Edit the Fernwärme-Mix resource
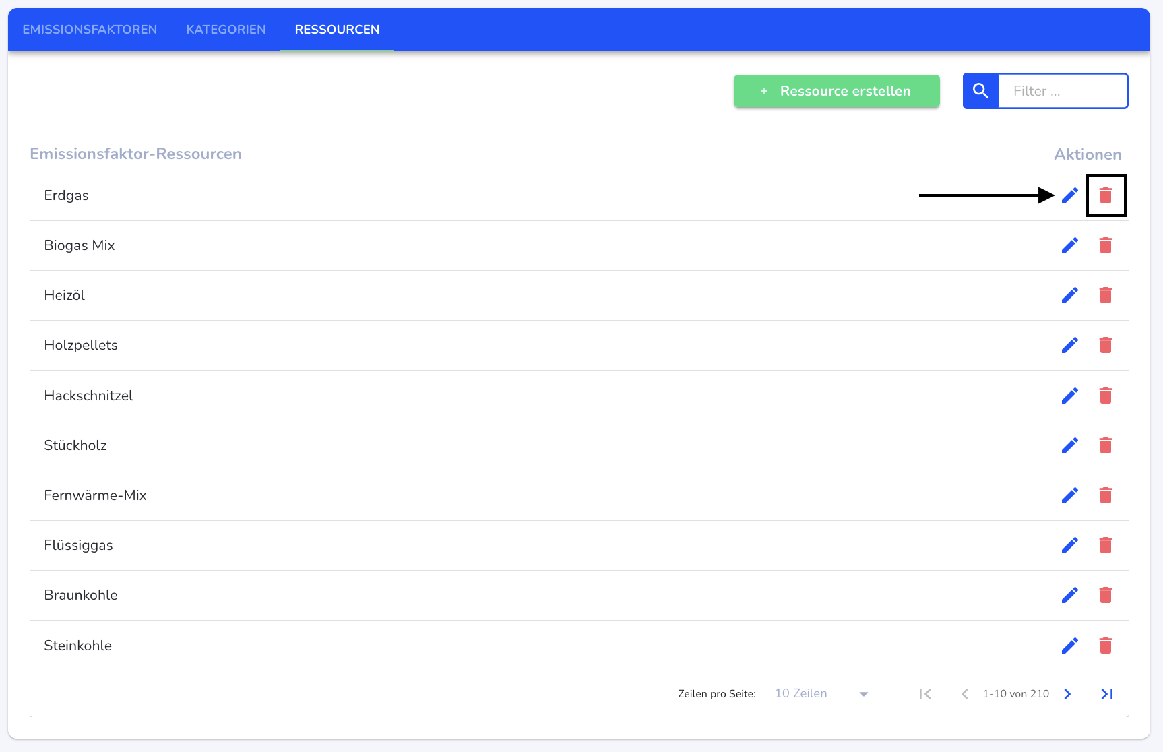Viewport: 1163px width, 752px height. pos(1070,495)
